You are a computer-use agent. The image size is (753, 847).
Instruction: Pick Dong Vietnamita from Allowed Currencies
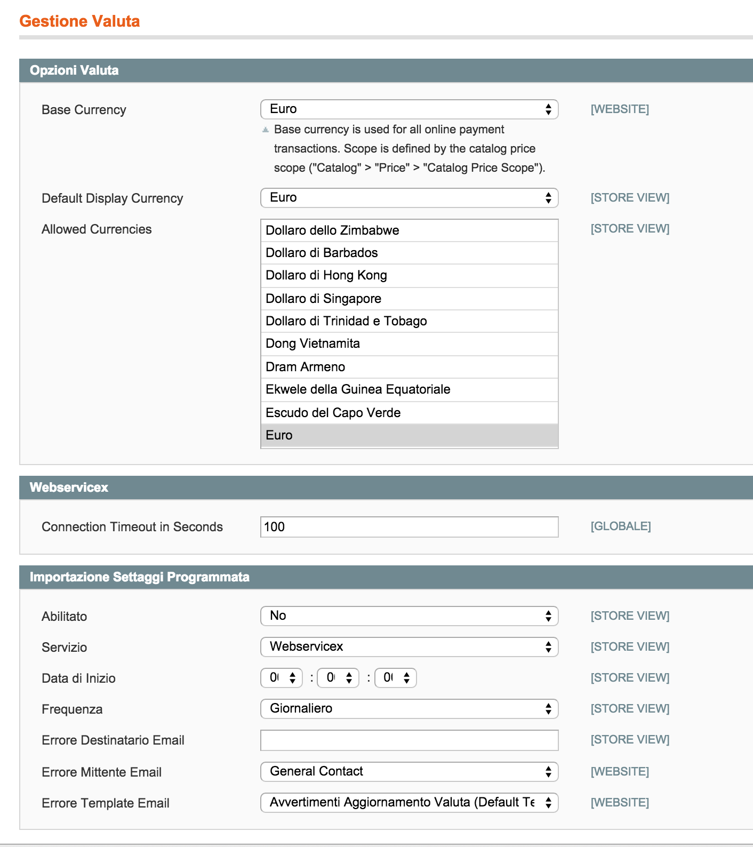[408, 343]
